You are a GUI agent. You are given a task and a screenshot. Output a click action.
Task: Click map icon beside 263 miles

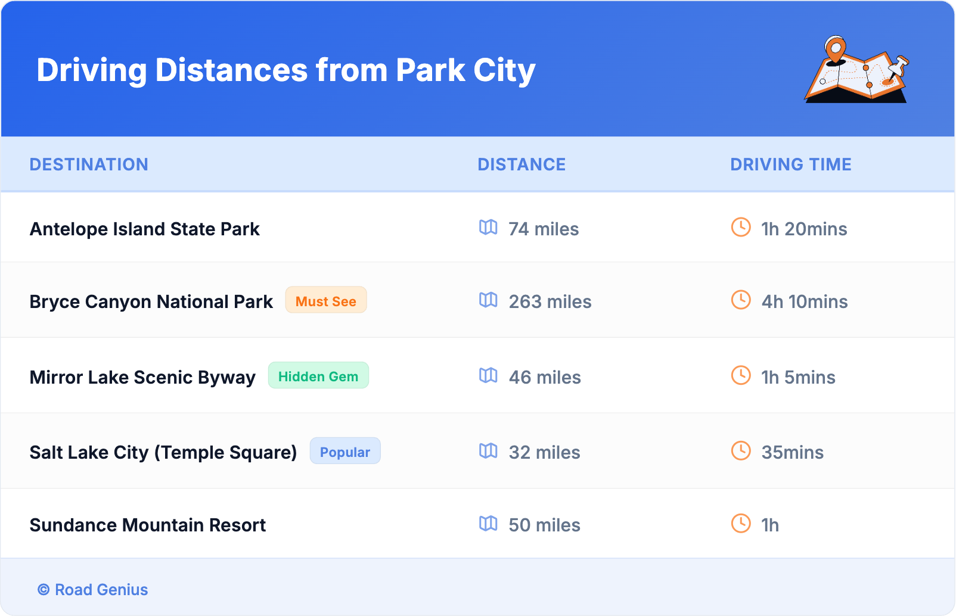coord(488,300)
